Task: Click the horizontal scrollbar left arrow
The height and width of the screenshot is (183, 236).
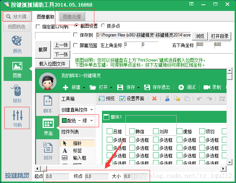Action: (x=38, y=168)
